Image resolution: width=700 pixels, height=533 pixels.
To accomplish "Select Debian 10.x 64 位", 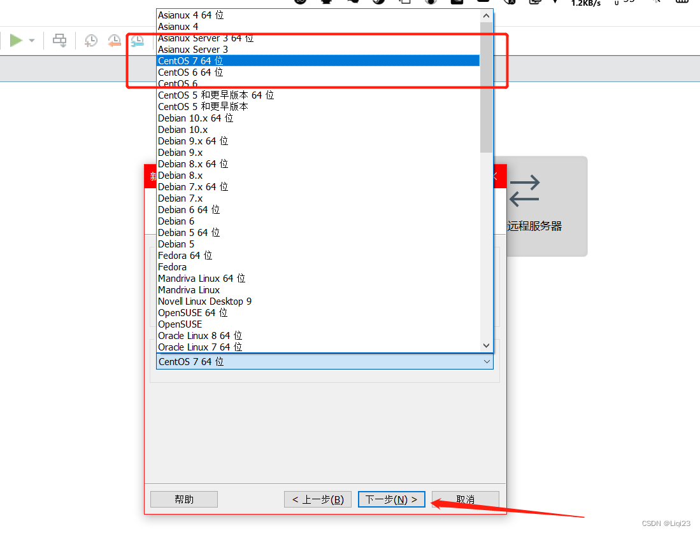I will pyautogui.click(x=318, y=118).
